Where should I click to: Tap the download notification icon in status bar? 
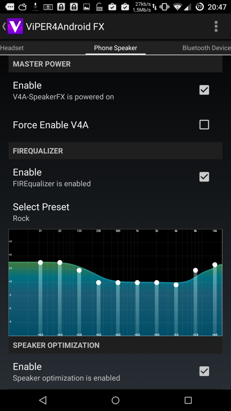click(x=35, y=7)
